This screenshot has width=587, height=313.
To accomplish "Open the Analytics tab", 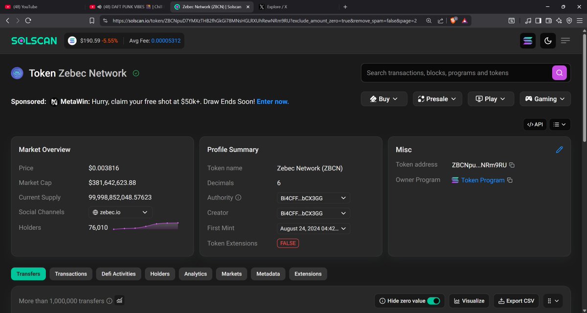I will click(x=196, y=274).
